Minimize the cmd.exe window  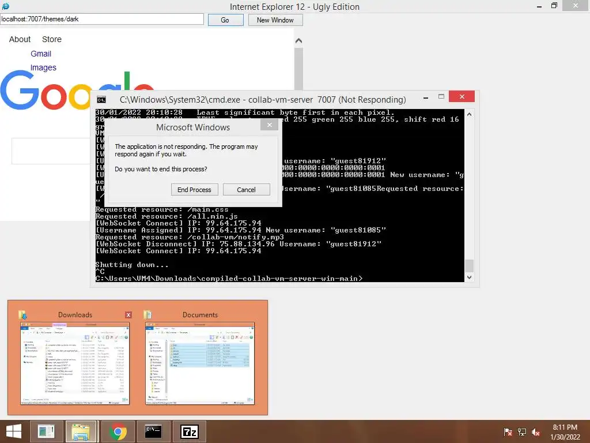tap(426, 97)
